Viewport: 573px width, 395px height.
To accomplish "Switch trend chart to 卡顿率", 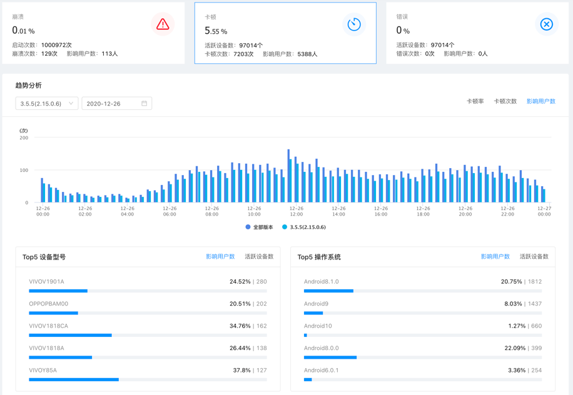I will tap(475, 101).
